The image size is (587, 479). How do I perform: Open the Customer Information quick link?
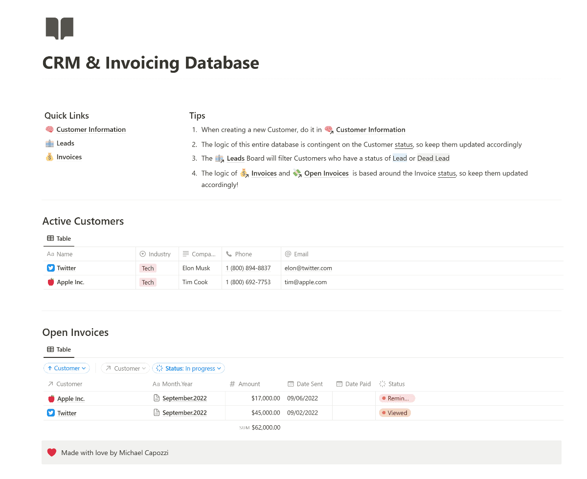[x=91, y=129]
